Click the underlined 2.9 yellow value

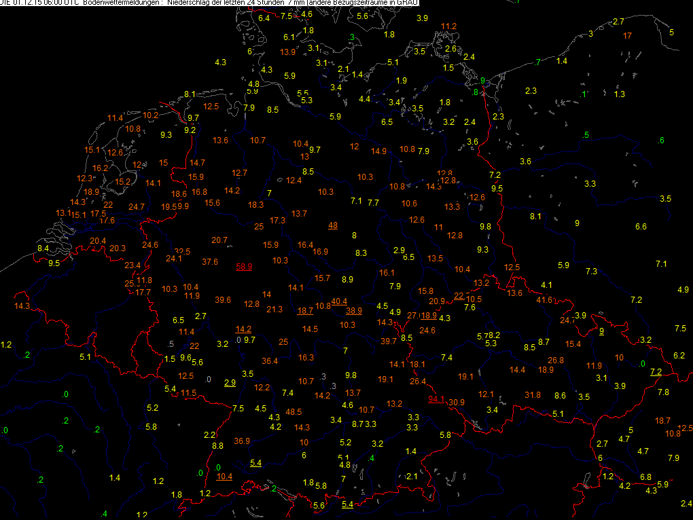click(230, 383)
